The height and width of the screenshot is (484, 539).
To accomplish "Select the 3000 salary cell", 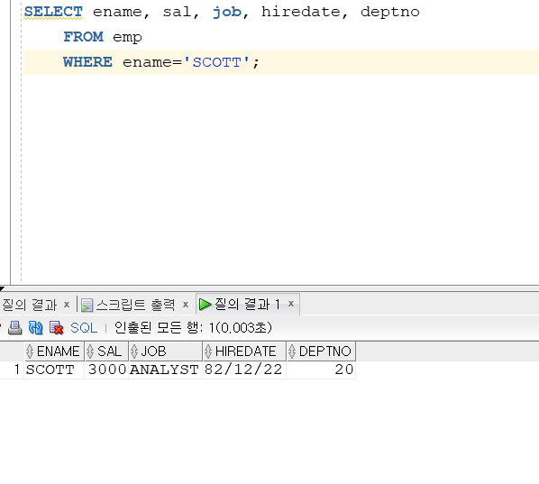I will click(106, 370).
